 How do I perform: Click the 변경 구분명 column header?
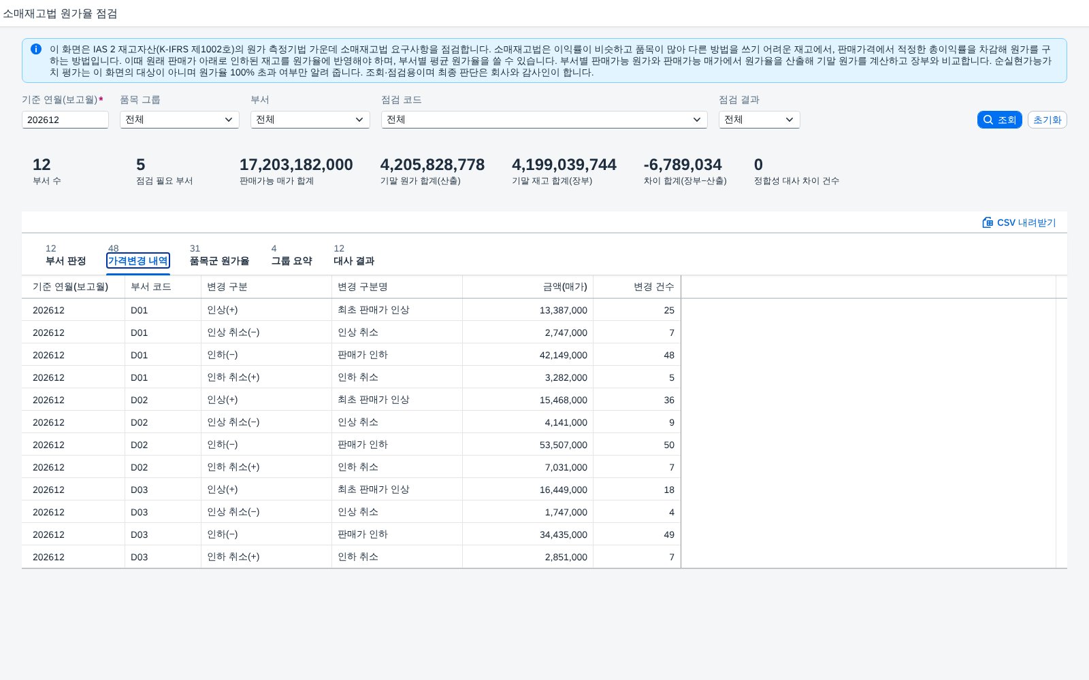pos(397,287)
